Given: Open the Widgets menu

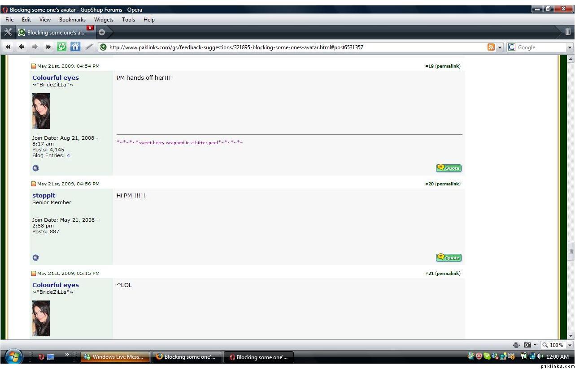Looking at the screenshot, I should (104, 20).
